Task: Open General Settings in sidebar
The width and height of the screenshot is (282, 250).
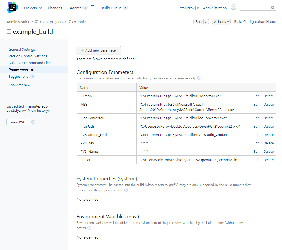Action: coord(22,49)
